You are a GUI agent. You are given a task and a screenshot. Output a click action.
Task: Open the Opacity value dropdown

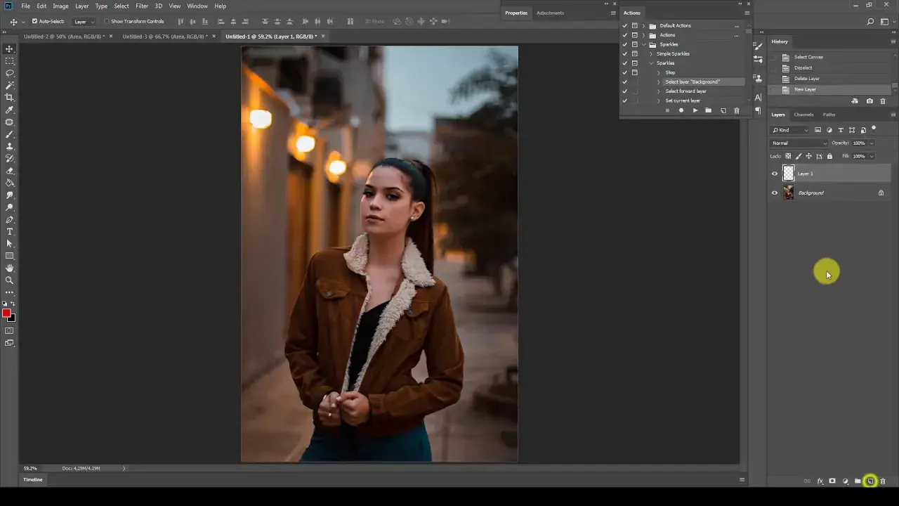(x=872, y=143)
